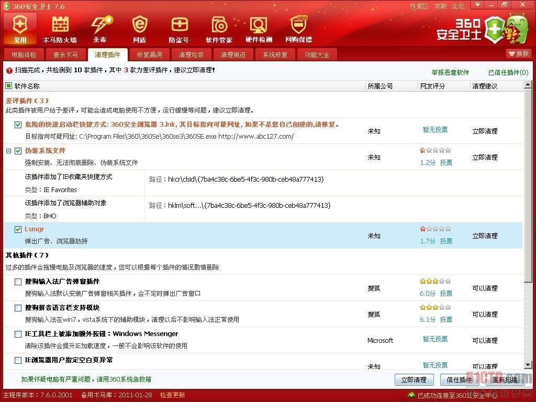Switch to the 功能大全 tab
Screen dimensions: 536x402
click(x=317, y=54)
